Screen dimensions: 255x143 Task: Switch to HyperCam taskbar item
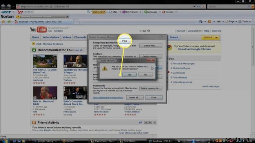point(104,141)
